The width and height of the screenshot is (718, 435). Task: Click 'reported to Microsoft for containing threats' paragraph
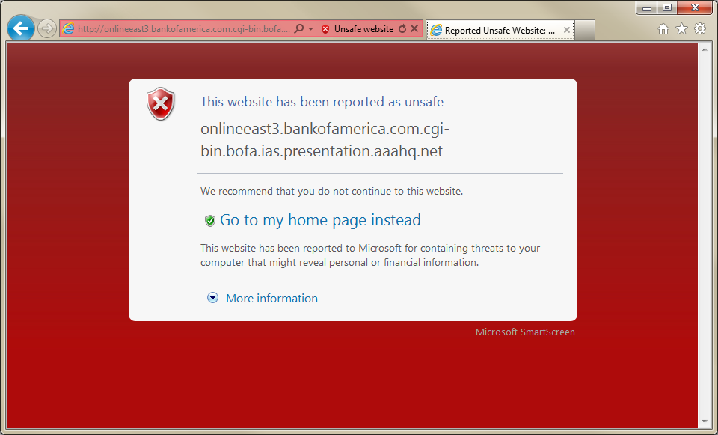370,255
